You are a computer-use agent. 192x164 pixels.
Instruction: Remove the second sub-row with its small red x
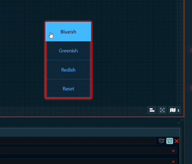[x=173, y=161]
